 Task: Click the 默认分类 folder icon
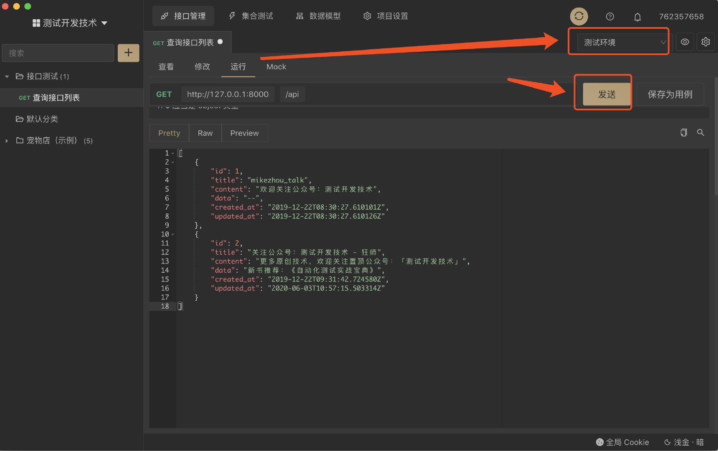[x=19, y=119]
